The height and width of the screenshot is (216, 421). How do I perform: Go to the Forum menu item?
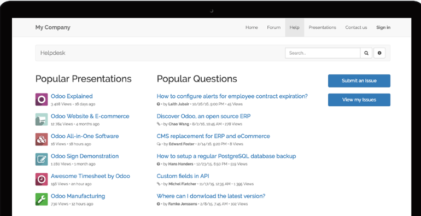point(273,27)
